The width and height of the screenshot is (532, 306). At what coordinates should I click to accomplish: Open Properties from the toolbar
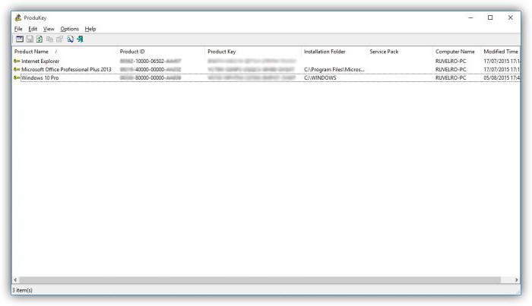click(x=59, y=39)
